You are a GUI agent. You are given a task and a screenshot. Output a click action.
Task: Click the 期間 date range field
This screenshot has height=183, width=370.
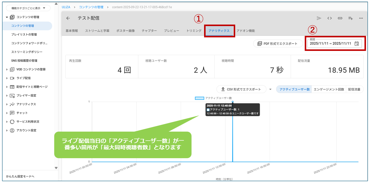(x=330, y=44)
